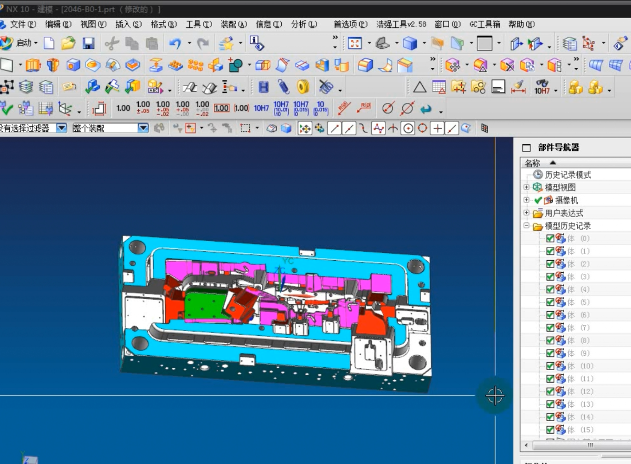Create a new file with the blank-page icon
The height and width of the screenshot is (464, 631).
point(49,43)
